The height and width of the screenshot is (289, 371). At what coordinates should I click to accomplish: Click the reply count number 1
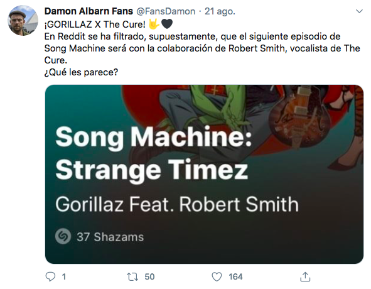click(64, 276)
